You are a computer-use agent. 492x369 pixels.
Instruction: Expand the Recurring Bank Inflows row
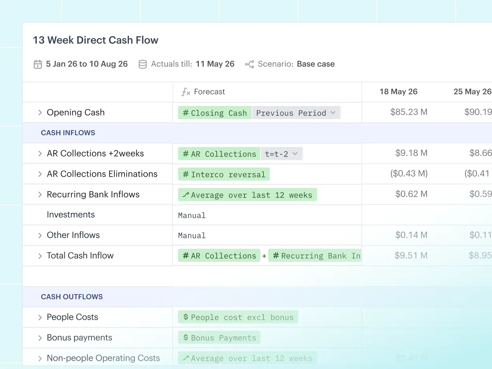40,195
